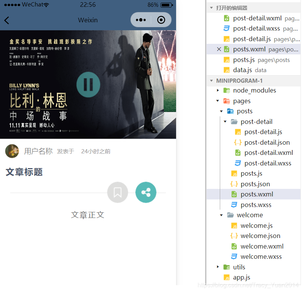Click the welcome folder icon
The width and height of the screenshot is (302, 292).
(230, 215)
